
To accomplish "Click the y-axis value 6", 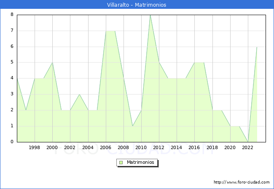I will 12,47.
